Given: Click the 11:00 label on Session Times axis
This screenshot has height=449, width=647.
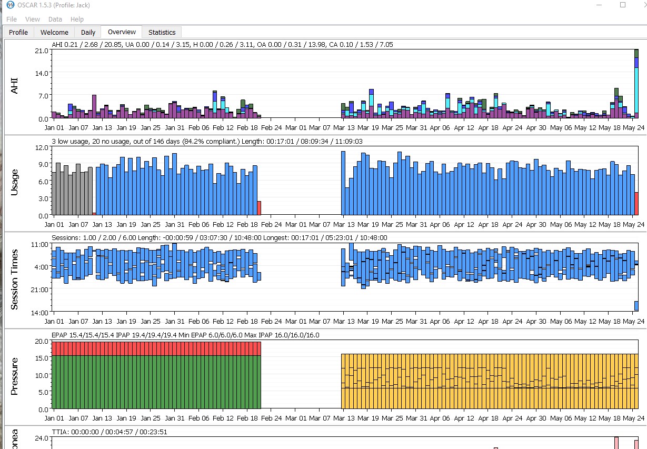Looking at the screenshot, I should coord(40,245).
